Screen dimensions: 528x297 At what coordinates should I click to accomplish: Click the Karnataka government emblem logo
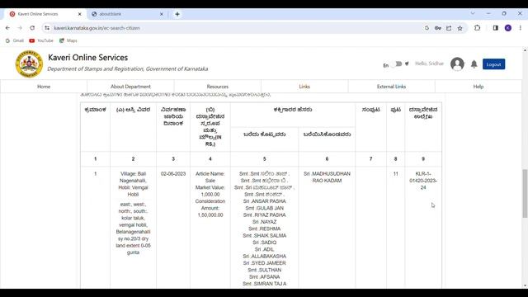tap(29, 64)
